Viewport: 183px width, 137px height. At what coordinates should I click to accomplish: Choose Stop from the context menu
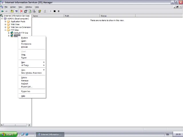32,55
